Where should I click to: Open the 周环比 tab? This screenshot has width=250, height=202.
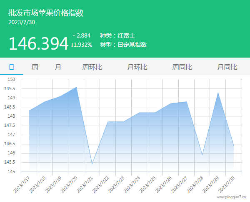click(x=92, y=67)
